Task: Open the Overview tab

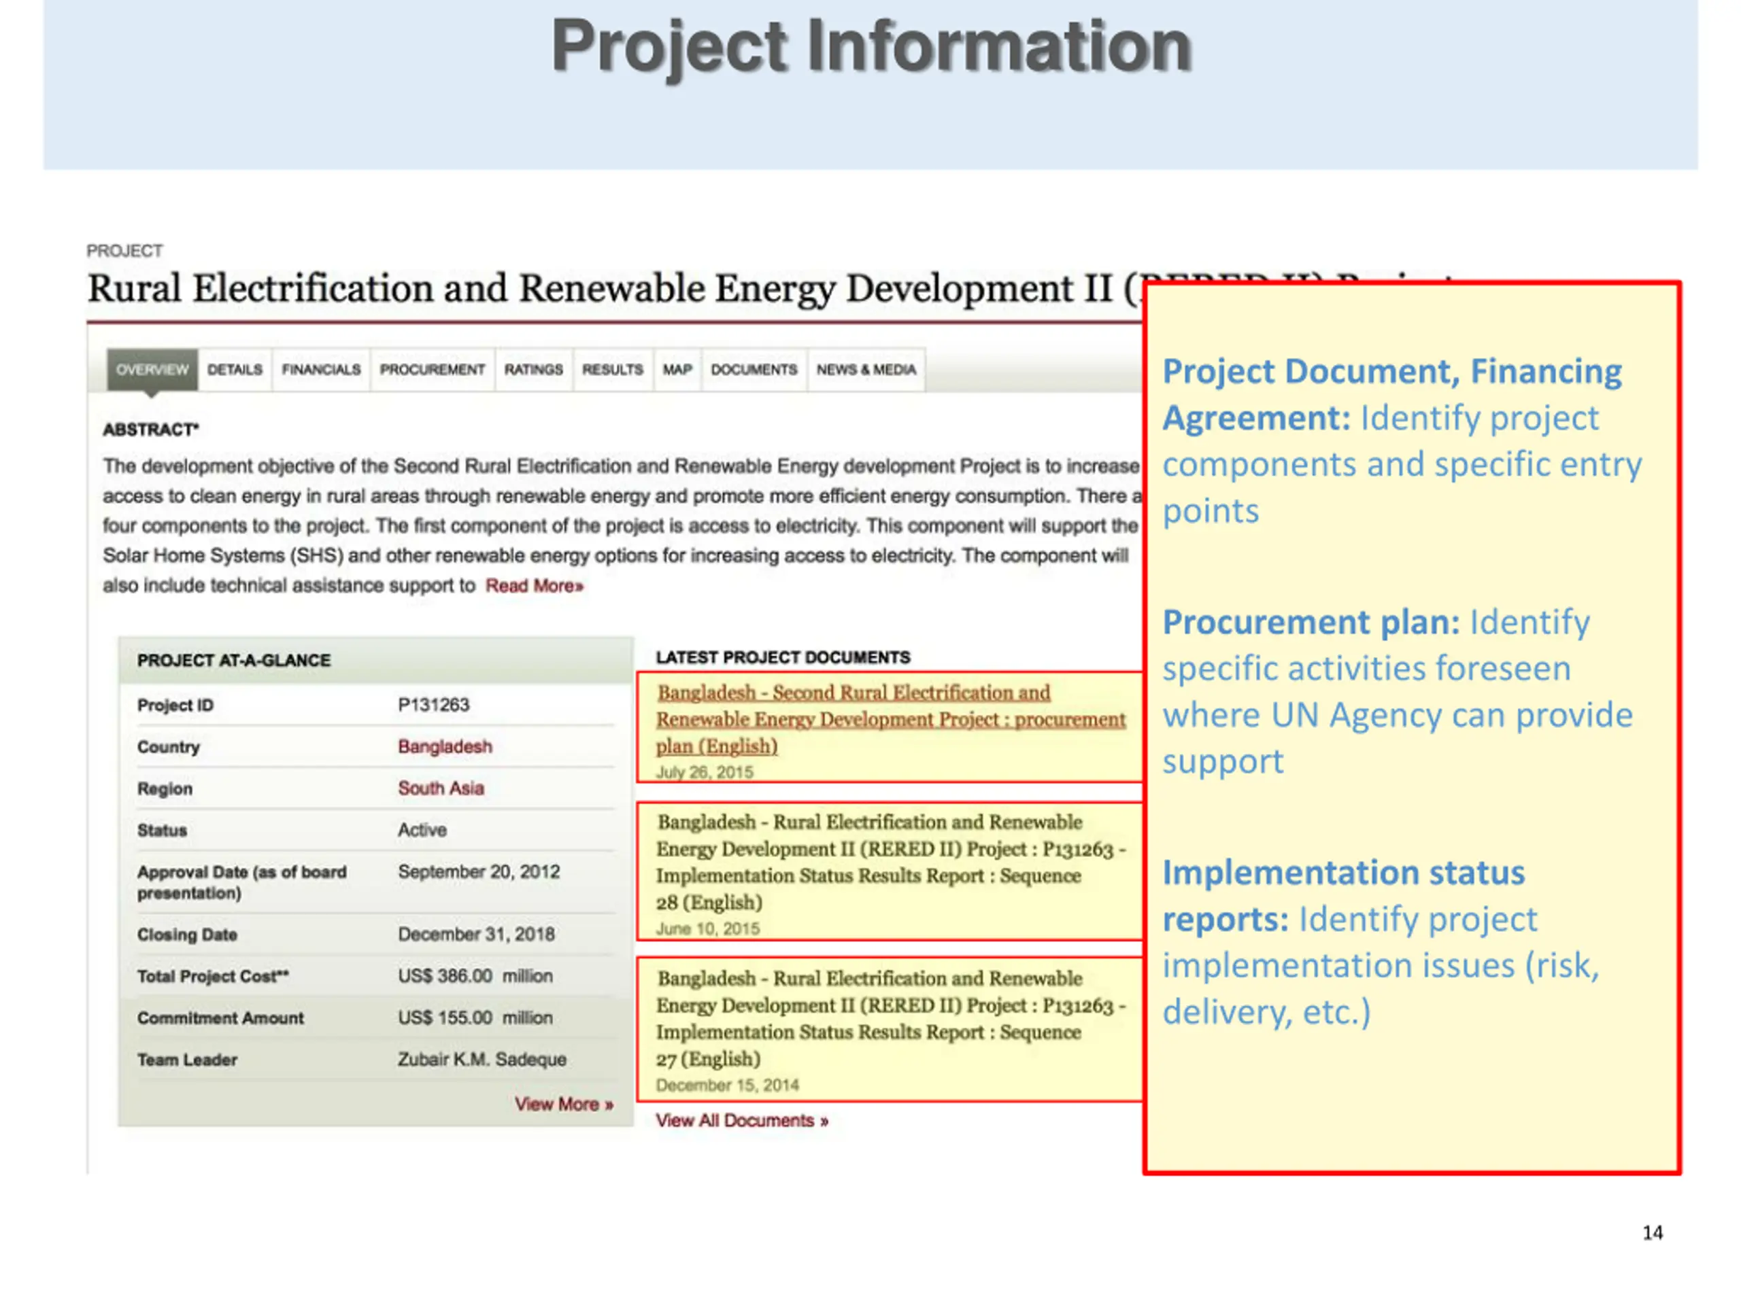Action: coord(152,370)
